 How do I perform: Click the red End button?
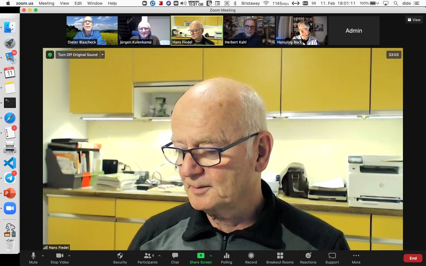(x=413, y=258)
